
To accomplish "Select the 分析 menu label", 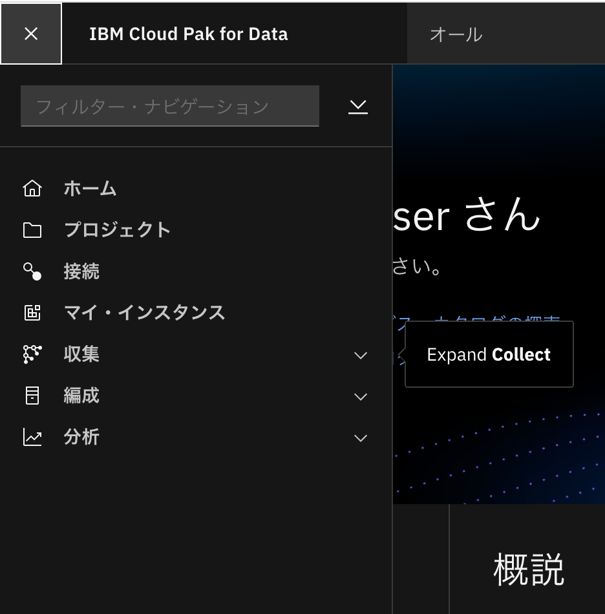I will coord(81,437).
